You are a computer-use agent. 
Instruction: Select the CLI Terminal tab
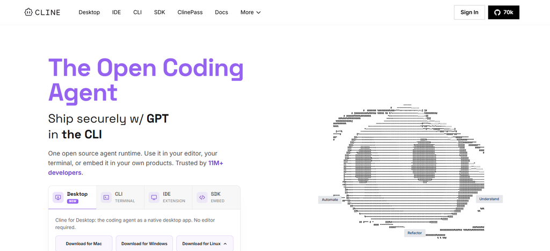(x=120, y=197)
